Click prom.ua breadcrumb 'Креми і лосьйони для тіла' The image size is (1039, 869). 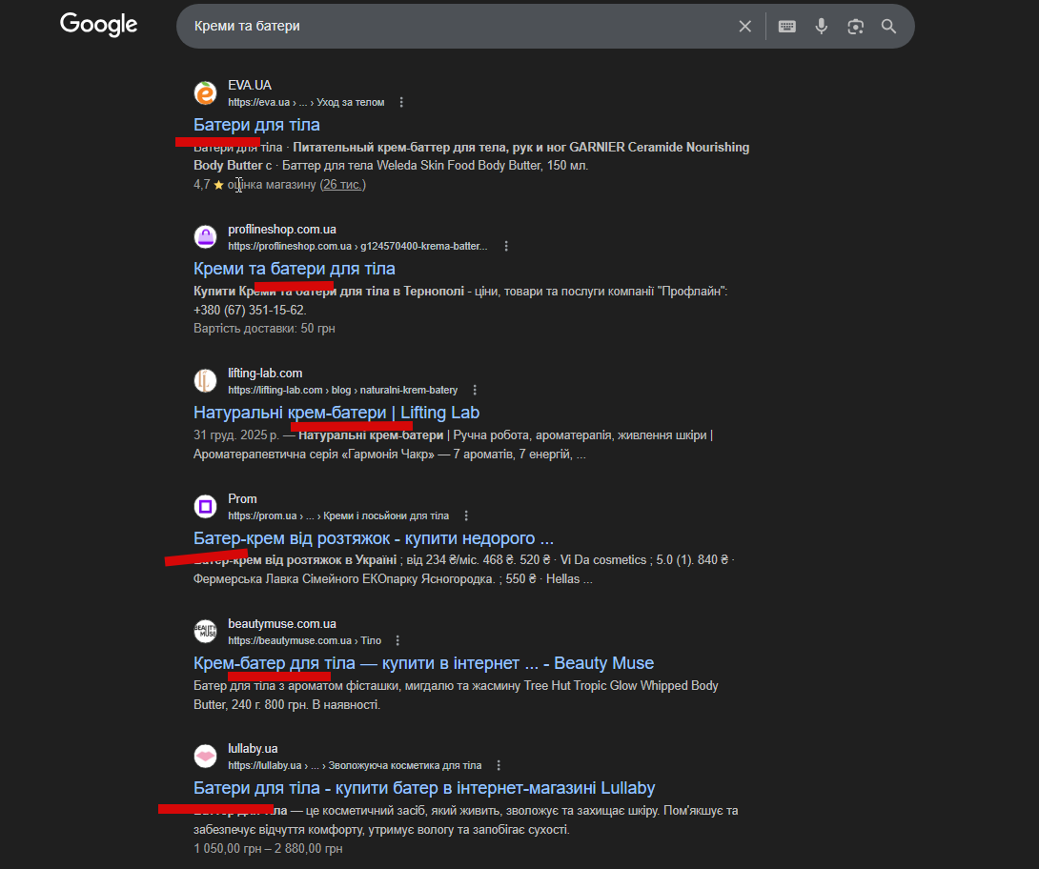tap(386, 515)
